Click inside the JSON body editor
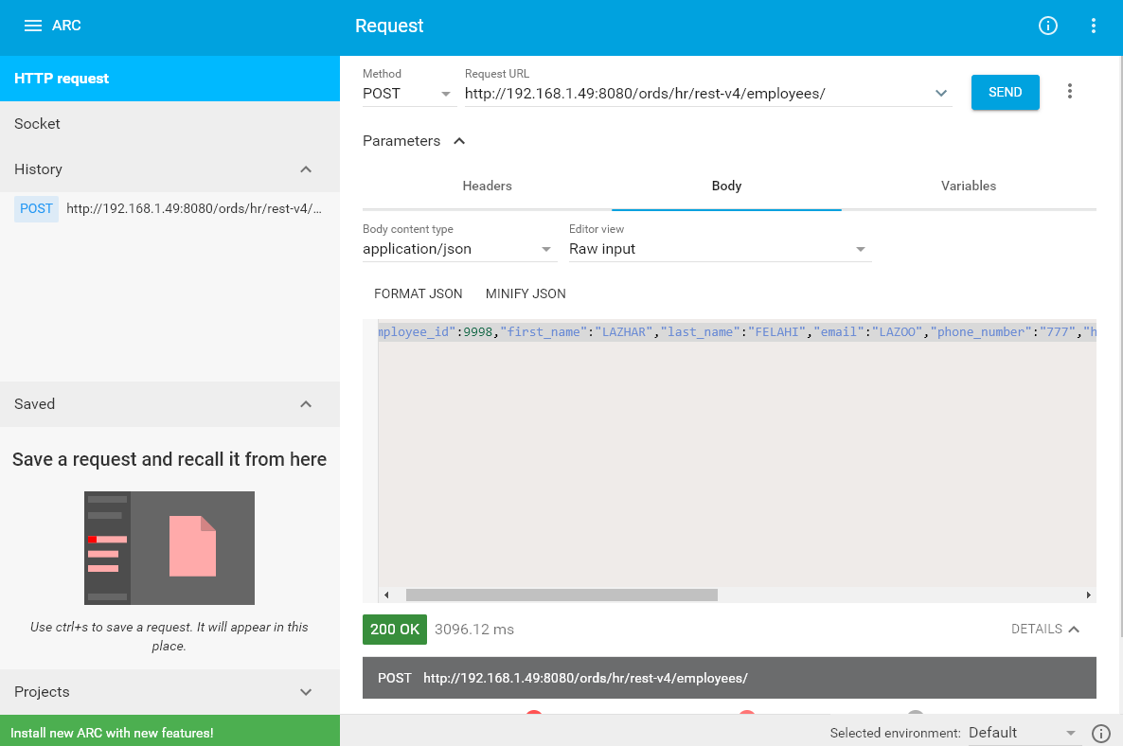Screen dimensions: 1123x746 coord(737,458)
